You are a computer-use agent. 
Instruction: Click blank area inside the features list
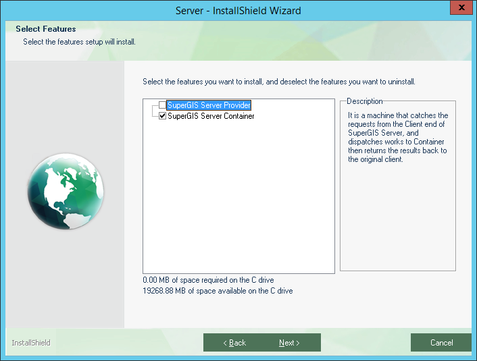238,198
